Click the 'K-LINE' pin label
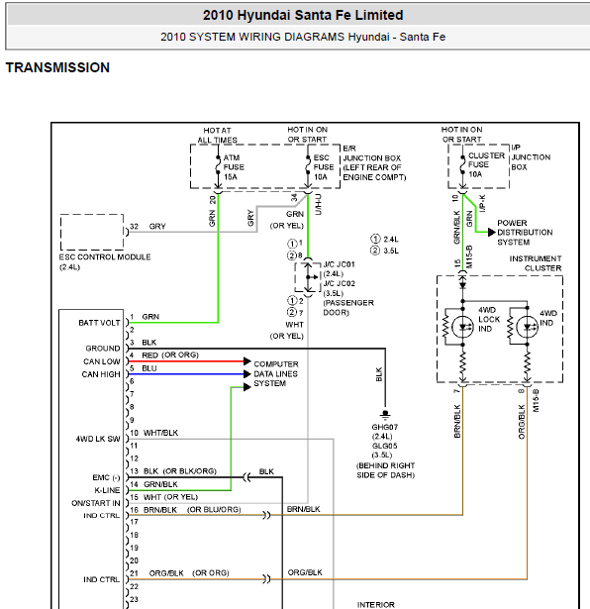The height and width of the screenshot is (609, 590). [x=107, y=490]
